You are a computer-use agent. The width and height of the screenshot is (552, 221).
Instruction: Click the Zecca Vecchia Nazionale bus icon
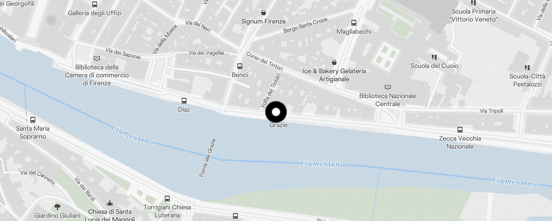[x=460, y=130]
